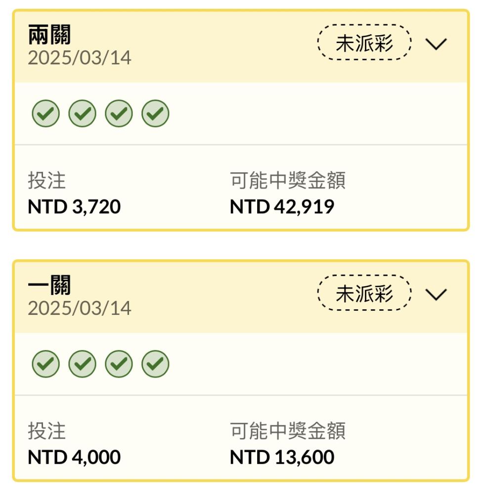This screenshot has width=487, height=495.
Task: Click the NTD 3,720 bet amount
Action: tap(74, 207)
